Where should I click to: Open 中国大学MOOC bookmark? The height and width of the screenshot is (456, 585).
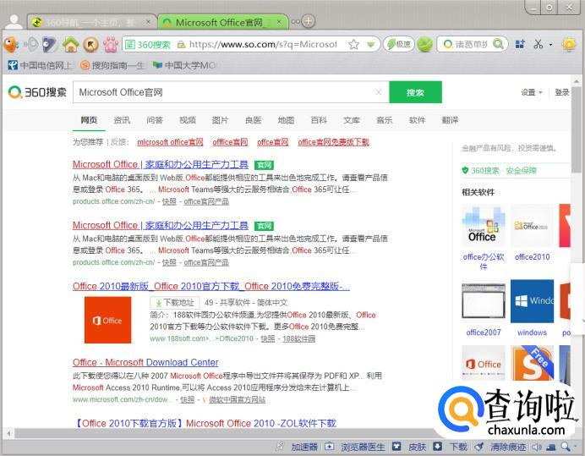pyautogui.click(x=184, y=65)
